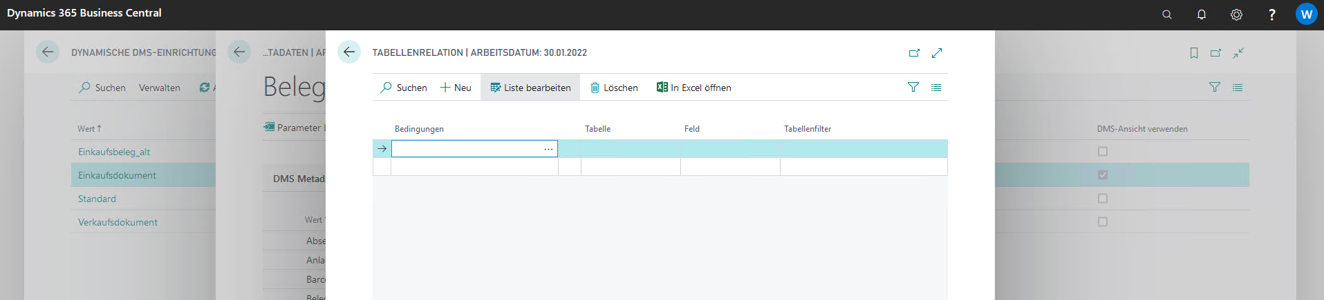Open the notifications bell
This screenshot has width=1324, height=300.
(x=1202, y=14)
